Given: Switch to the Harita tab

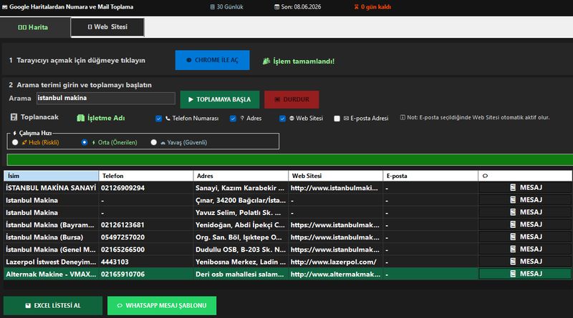Looking at the screenshot, I should (35, 27).
